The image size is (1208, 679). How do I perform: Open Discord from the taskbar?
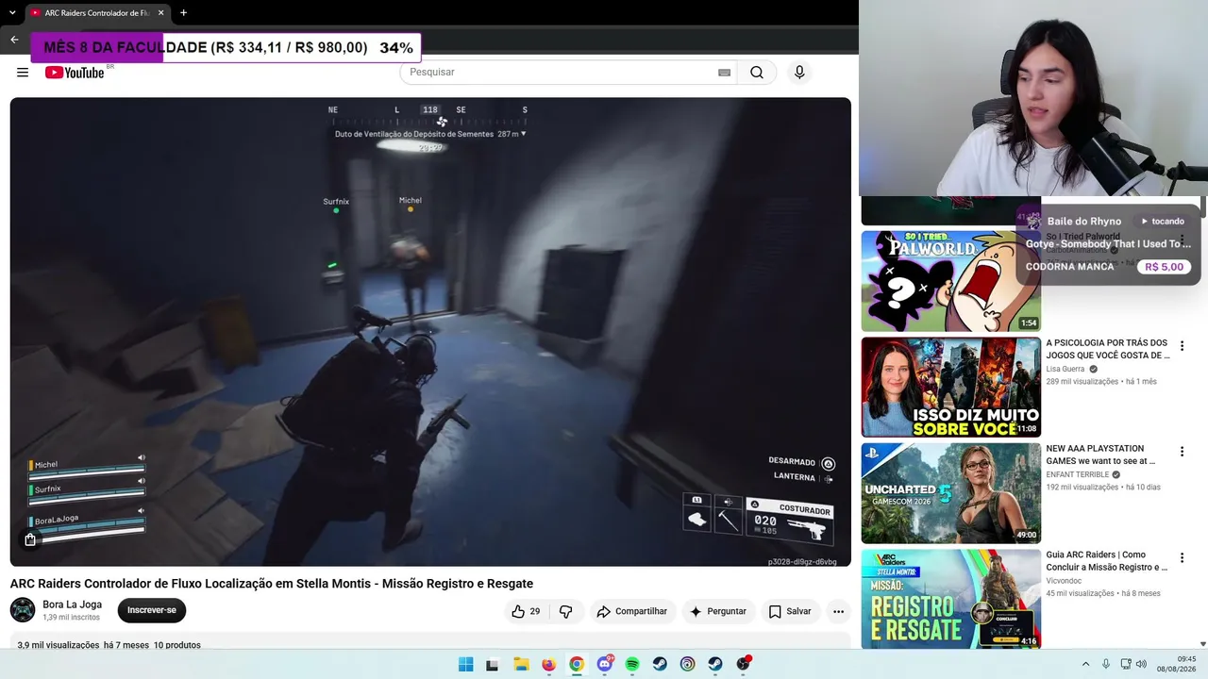(x=605, y=664)
